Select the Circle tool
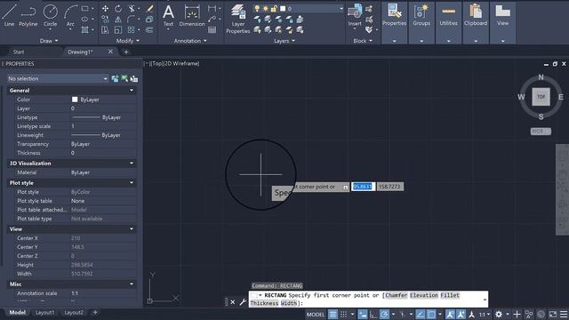The width and height of the screenshot is (569, 320). tap(50, 15)
